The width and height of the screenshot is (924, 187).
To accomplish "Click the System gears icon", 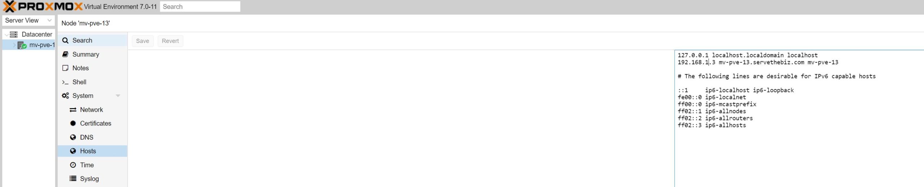I will click(x=65, y=96).
